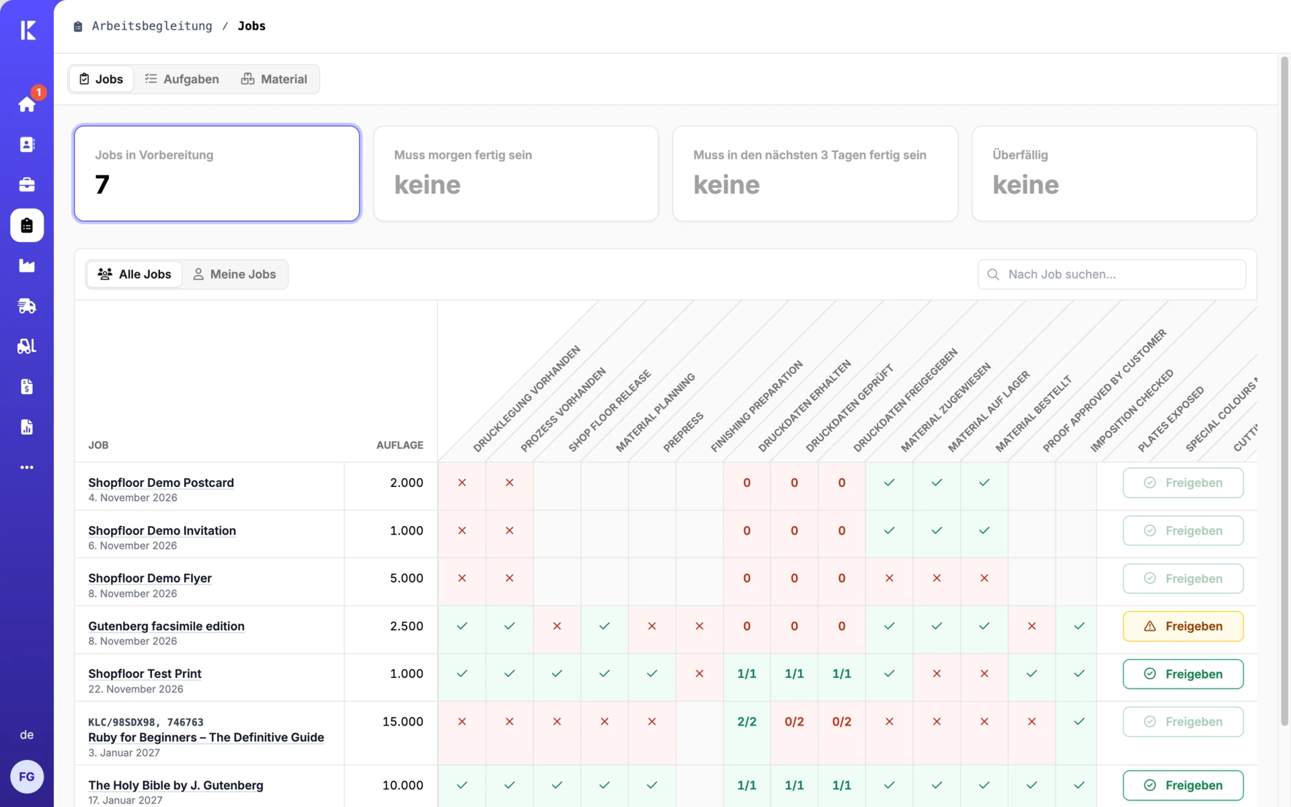Click the forklift warehouse icon in sidebar
Image resolution: width=1291 pixels, height=807 pixels.
[27, 346]
